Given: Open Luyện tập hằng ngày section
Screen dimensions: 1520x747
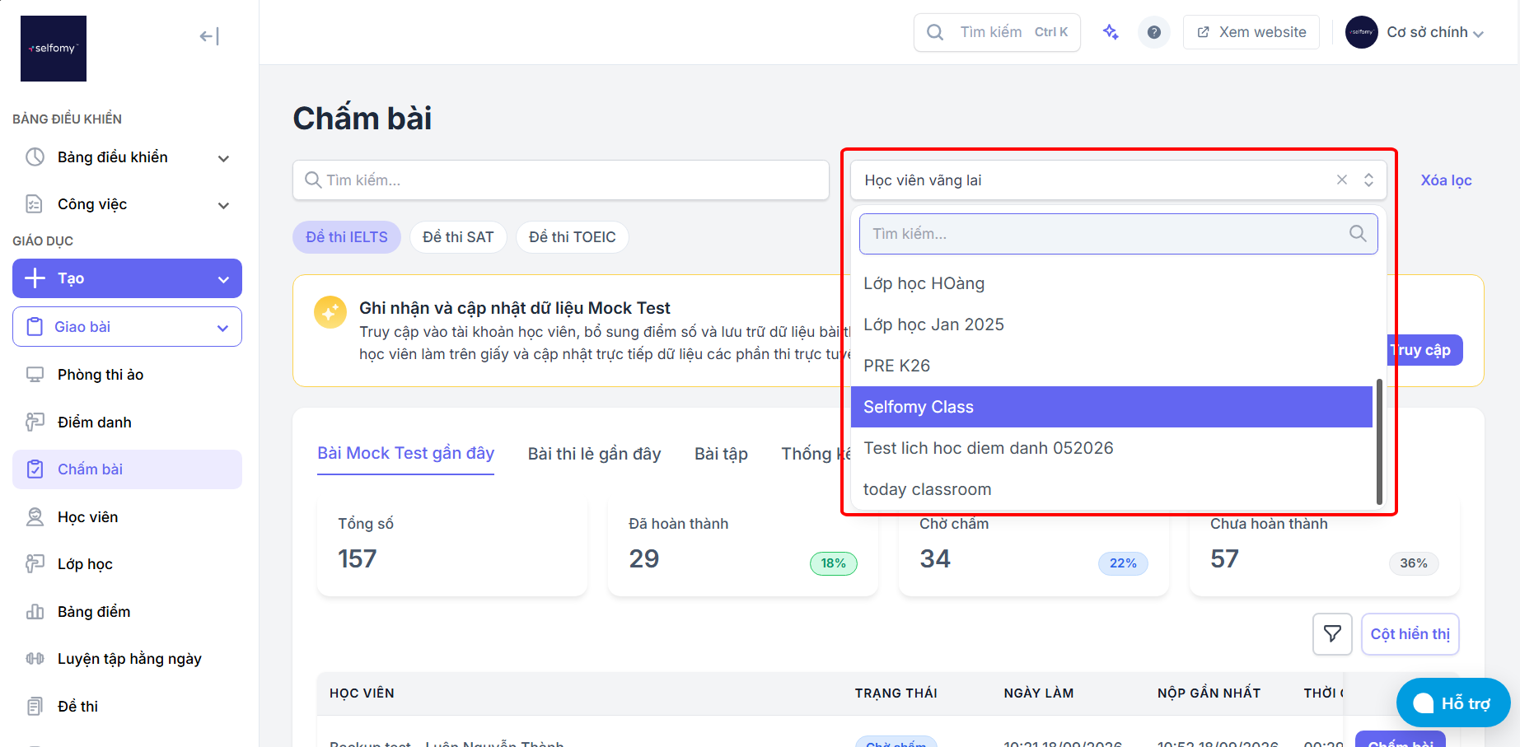Looking at the screenshot, I should pyautogui.click(x=127, y=659).
